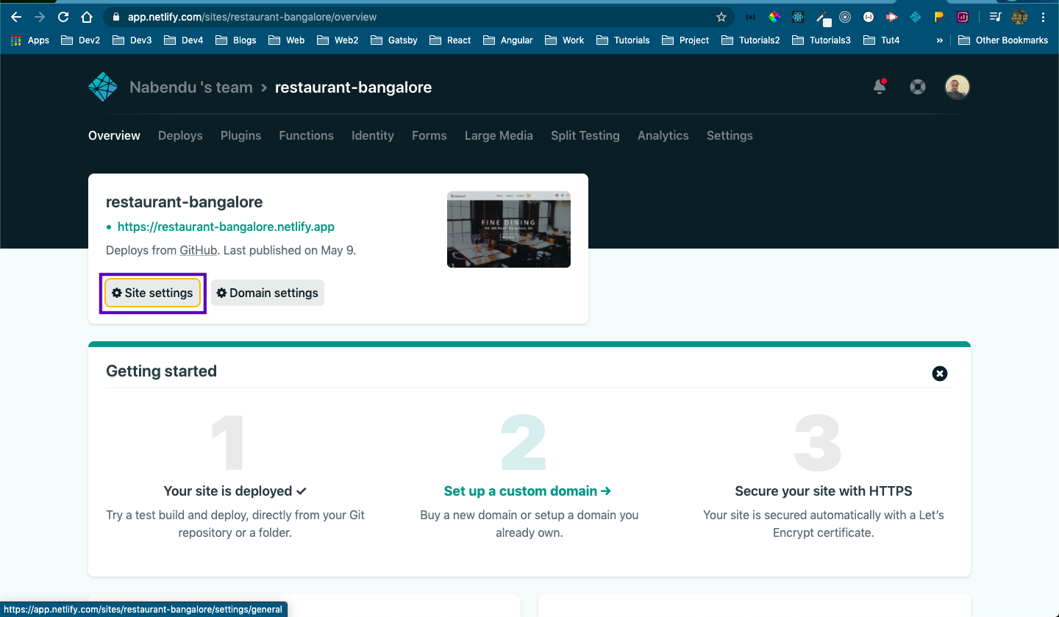This screenshot has height=617, width=1059.
Task: Click the browser address bar
Action: [x=419, y=17]
